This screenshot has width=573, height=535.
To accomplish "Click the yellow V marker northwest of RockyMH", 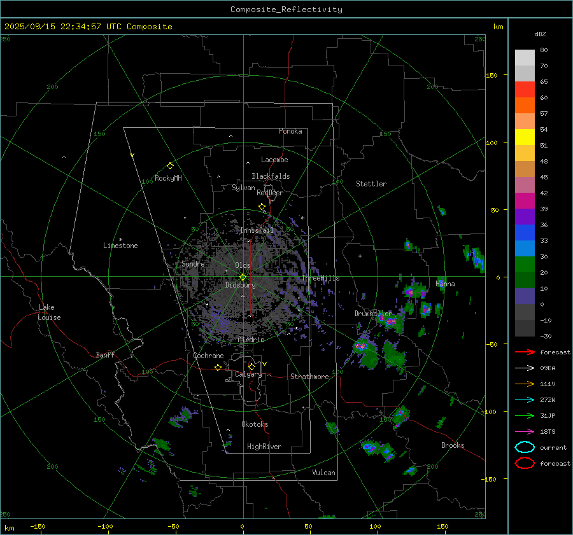I will (x=132, y=155).
